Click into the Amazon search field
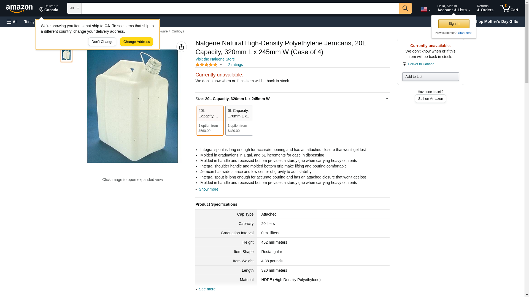 click(x=240, y=8)
